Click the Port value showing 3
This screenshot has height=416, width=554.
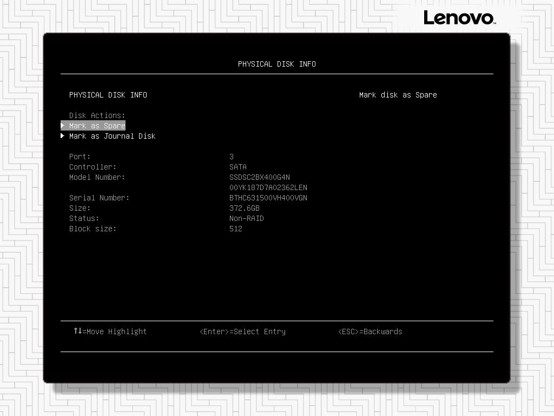click(231, 157)
